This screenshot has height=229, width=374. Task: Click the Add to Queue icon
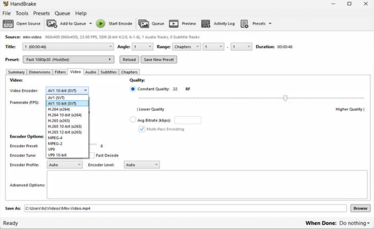click(x=52, y=24)
